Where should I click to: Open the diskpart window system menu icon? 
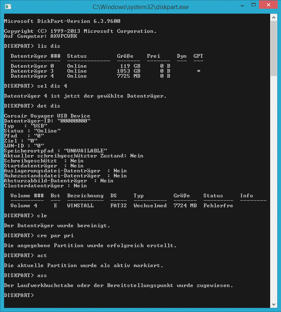point(8,7)
